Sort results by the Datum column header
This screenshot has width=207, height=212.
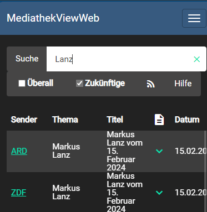click(x=187, y=120)
